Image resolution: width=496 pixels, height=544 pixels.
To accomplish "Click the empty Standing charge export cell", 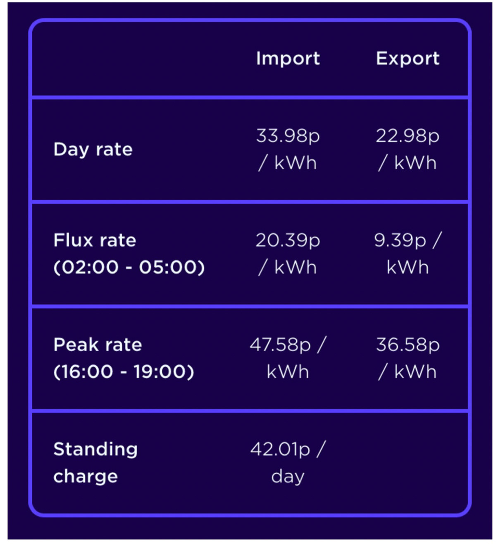I will (x=408, y=463).
